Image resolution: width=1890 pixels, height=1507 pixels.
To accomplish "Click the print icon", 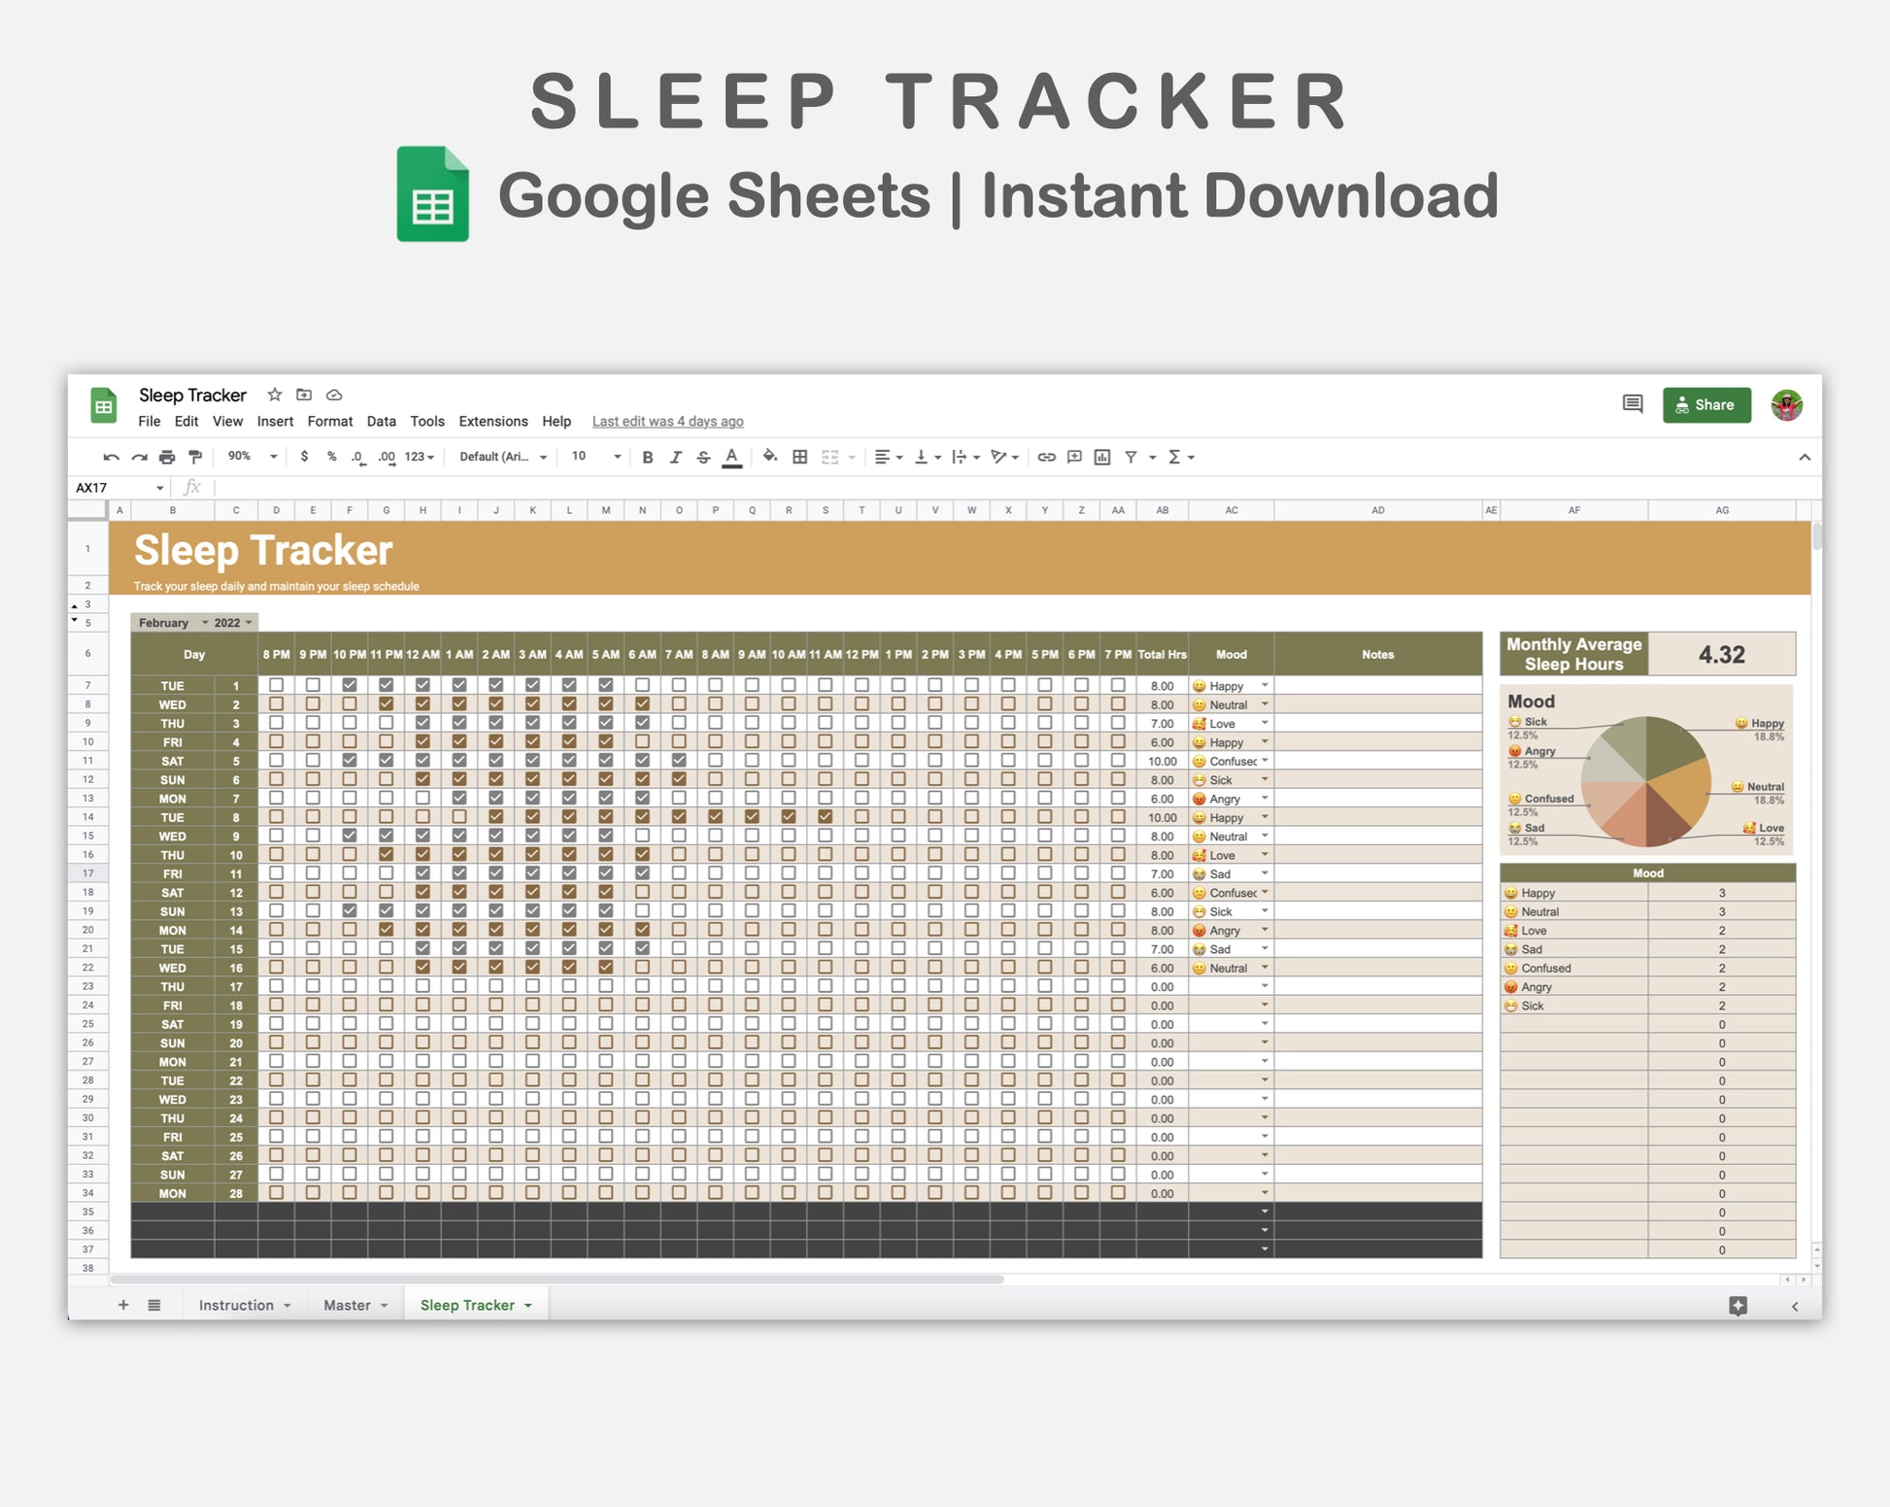I will tap(167, 457).
